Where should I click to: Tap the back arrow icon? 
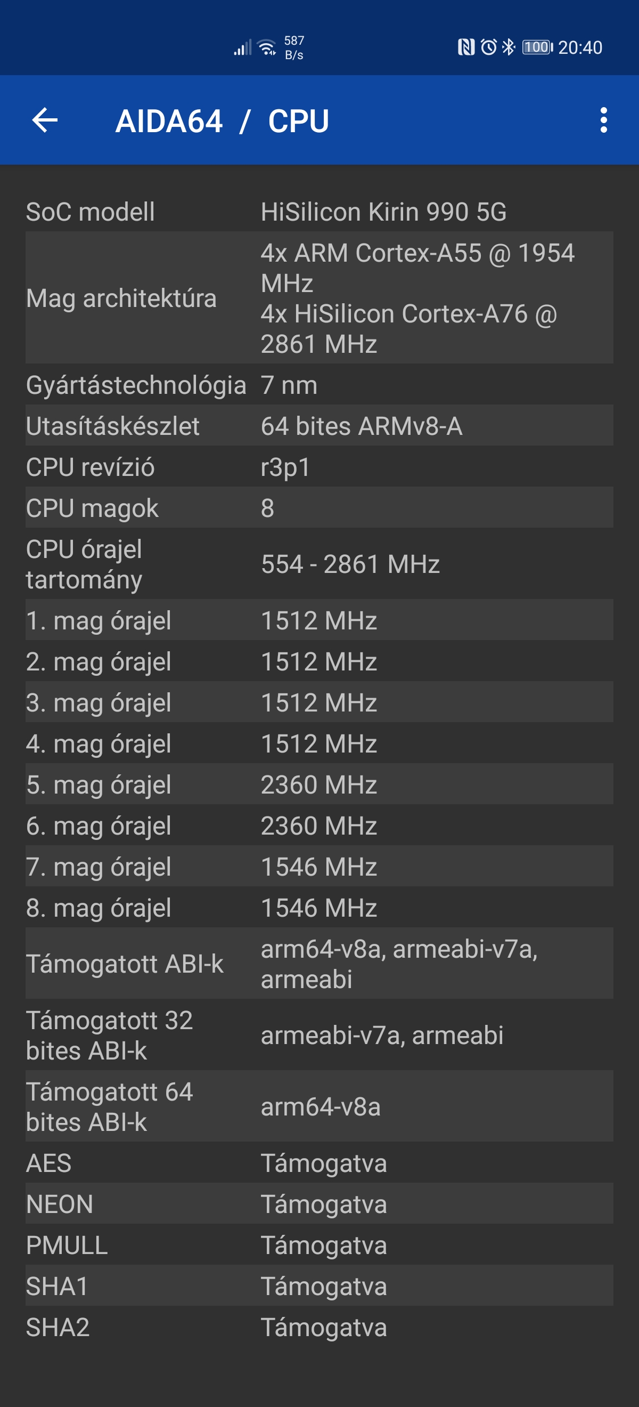[45, 120]
